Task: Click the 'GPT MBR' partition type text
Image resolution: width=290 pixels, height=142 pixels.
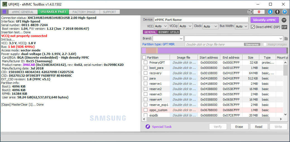Action: click(x=169, y=44)
